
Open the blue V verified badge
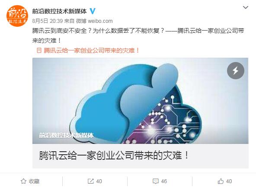[x=93, y=11]
